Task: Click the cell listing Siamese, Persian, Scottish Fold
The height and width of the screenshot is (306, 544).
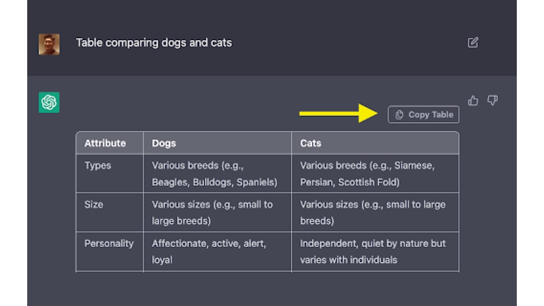Action: click(367, 174)
